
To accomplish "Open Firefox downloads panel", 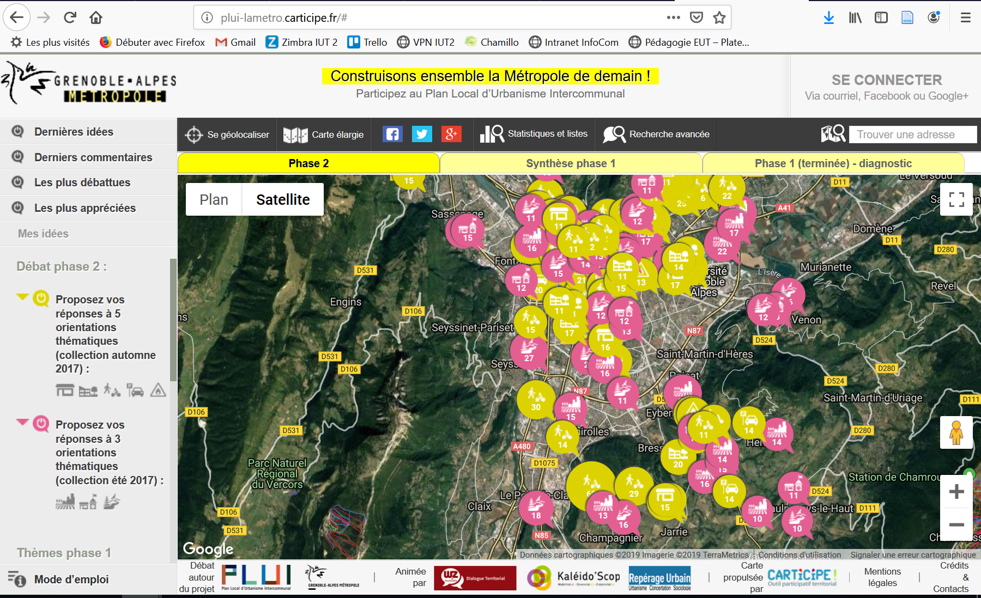I will (829, 17).
